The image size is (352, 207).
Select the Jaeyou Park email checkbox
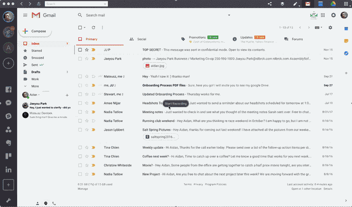point(80,59)
